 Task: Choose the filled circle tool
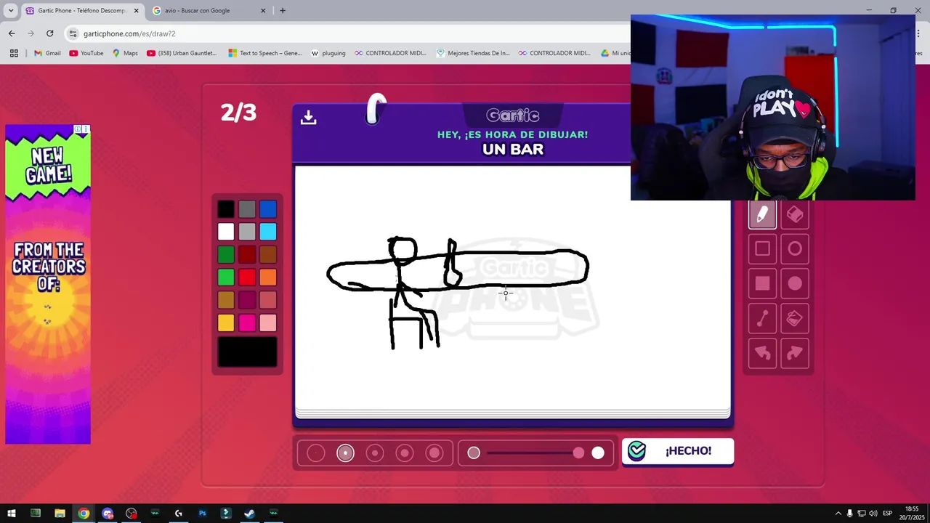(x=795, y=283)
